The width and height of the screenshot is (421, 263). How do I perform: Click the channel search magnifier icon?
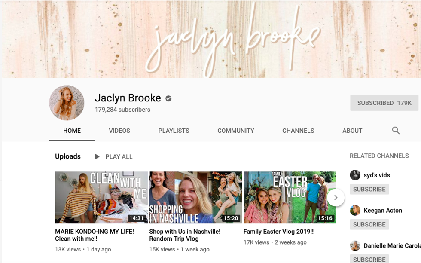click(x=396, y=131)
